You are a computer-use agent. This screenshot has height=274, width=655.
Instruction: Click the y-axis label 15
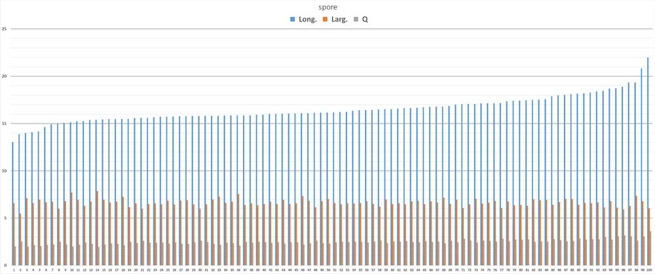(x=5, y=124)
